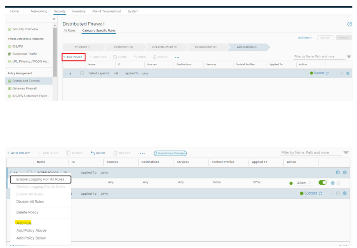Click refresh icon next to top Success status
This screenshot has height=248, width=357.
point(327,73)
